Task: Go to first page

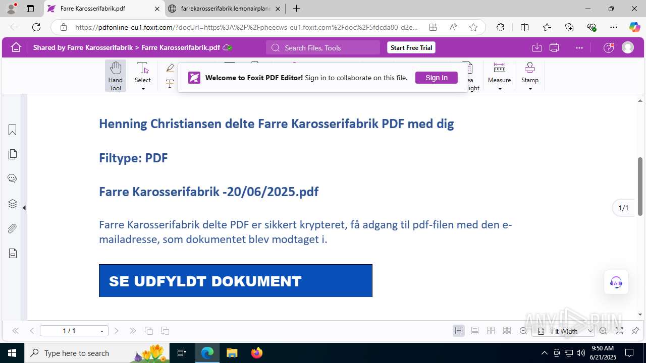Action: tap(15, 331)
